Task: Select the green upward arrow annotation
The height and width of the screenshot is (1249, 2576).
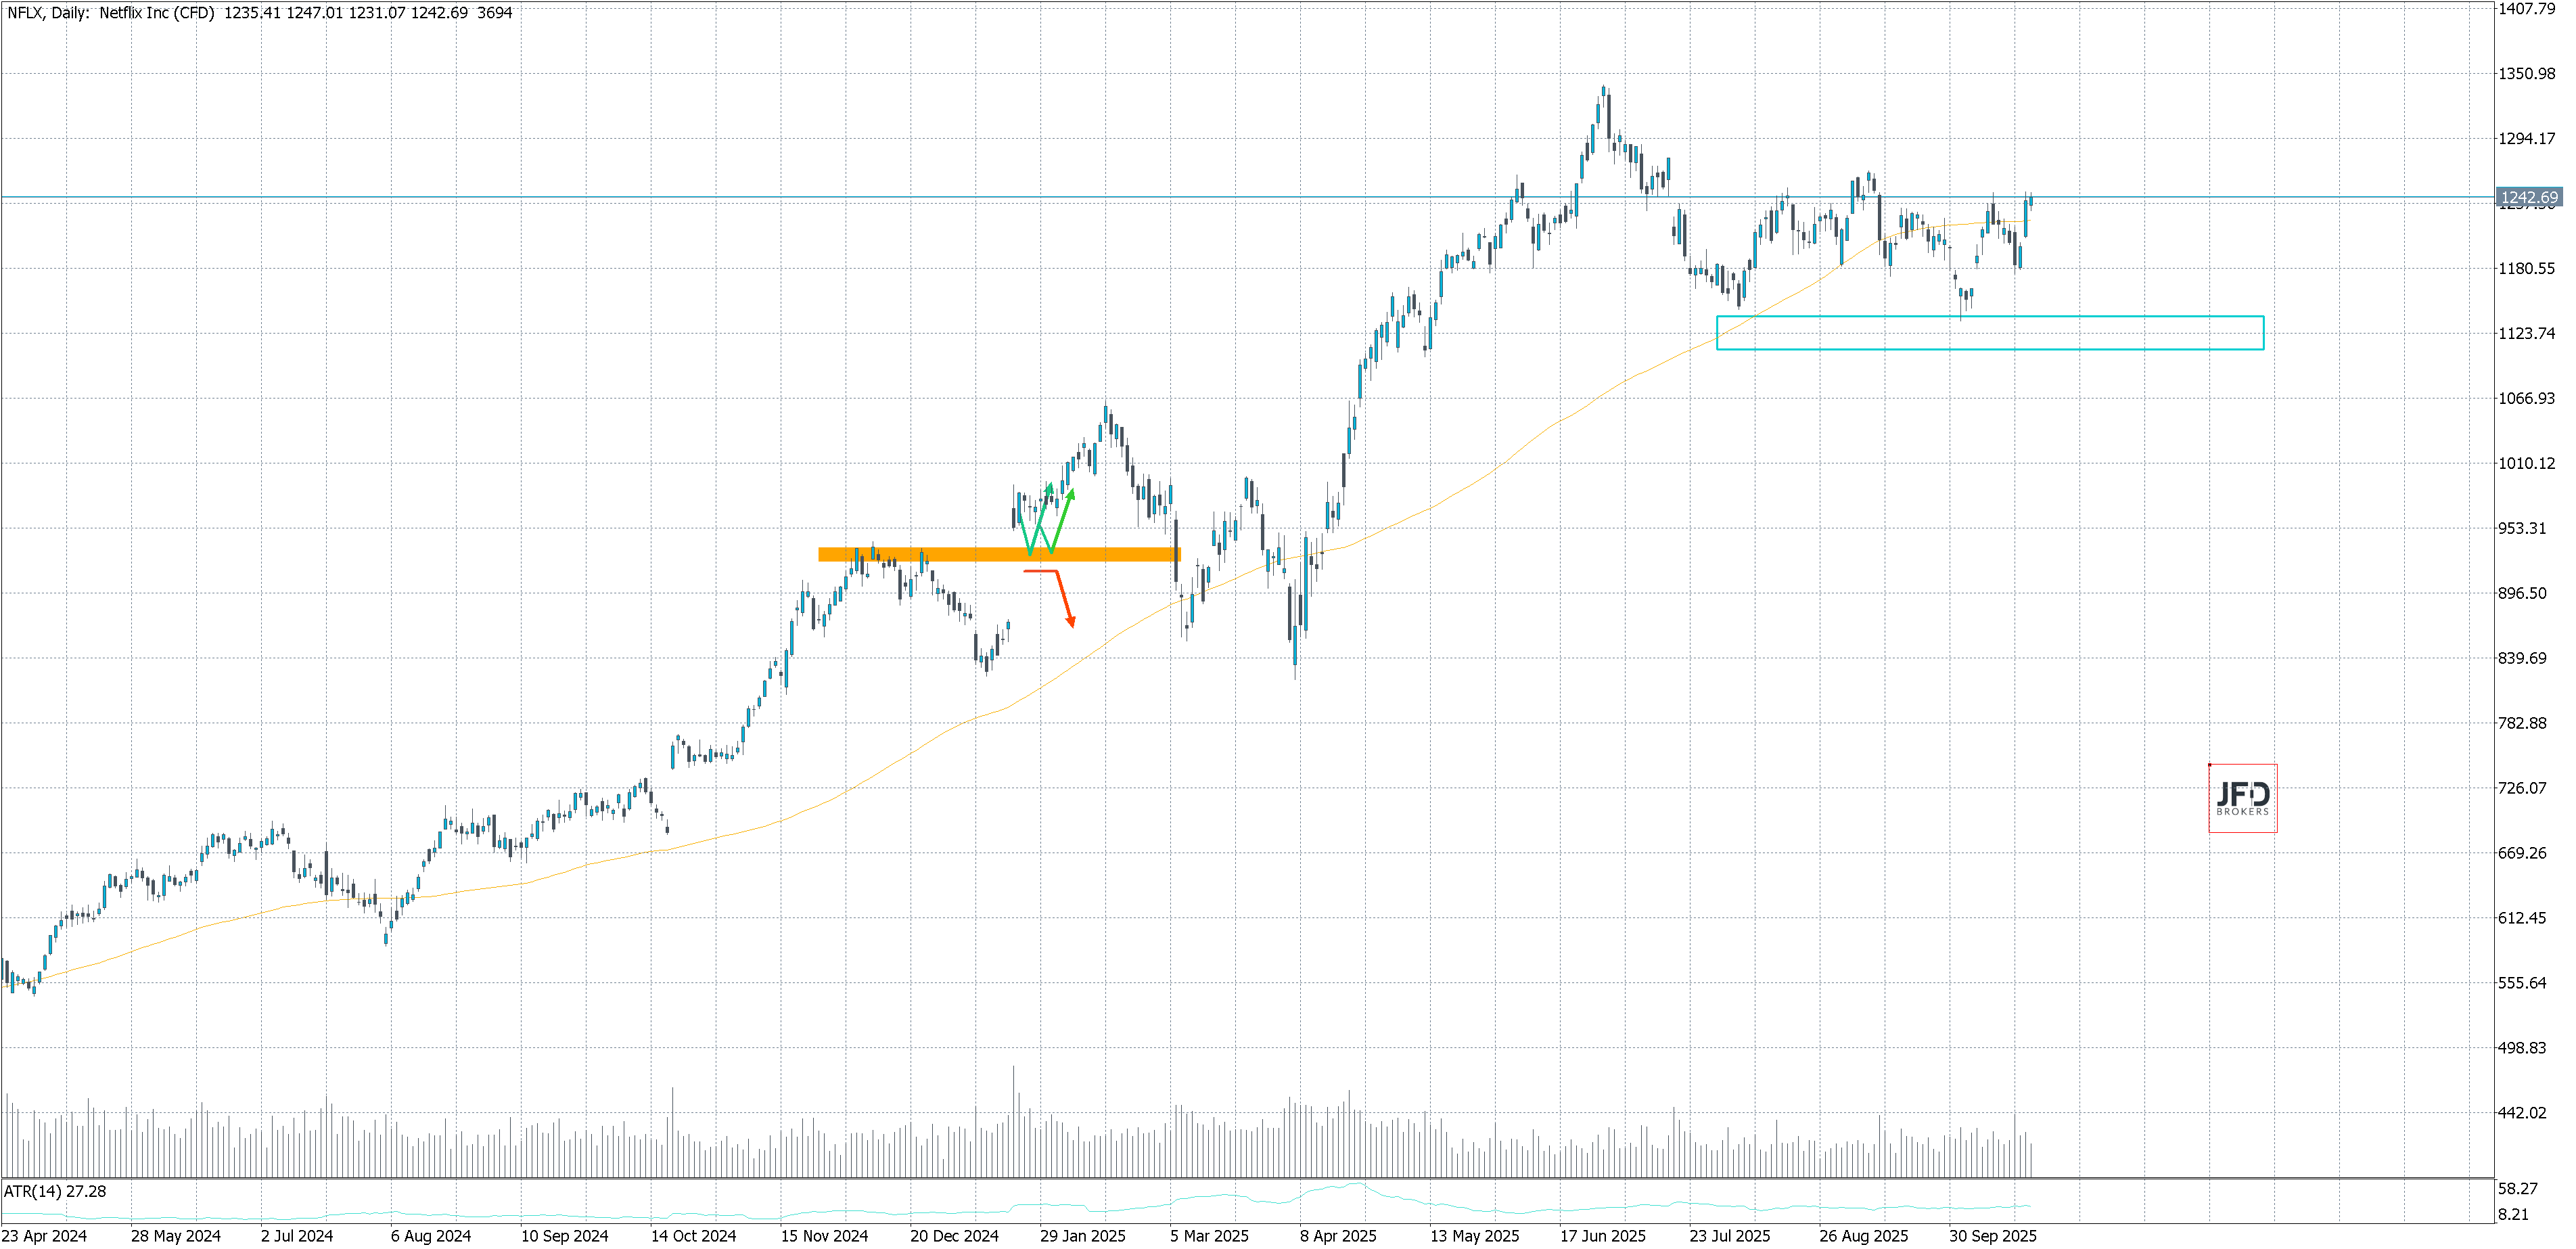Action: [1063, 520]
